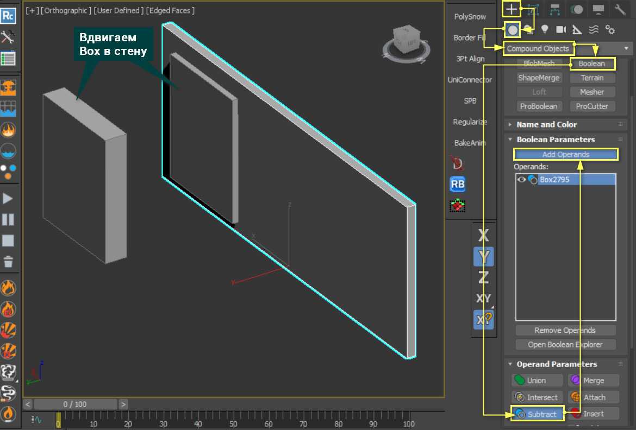
Task: Click the RB script icon
Action: tap(458, 185)
